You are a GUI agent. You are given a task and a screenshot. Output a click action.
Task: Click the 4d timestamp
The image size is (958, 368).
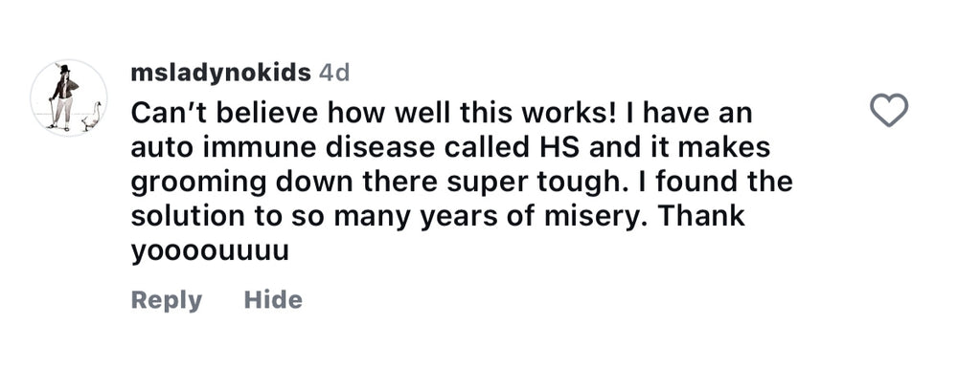pos(334,73)
